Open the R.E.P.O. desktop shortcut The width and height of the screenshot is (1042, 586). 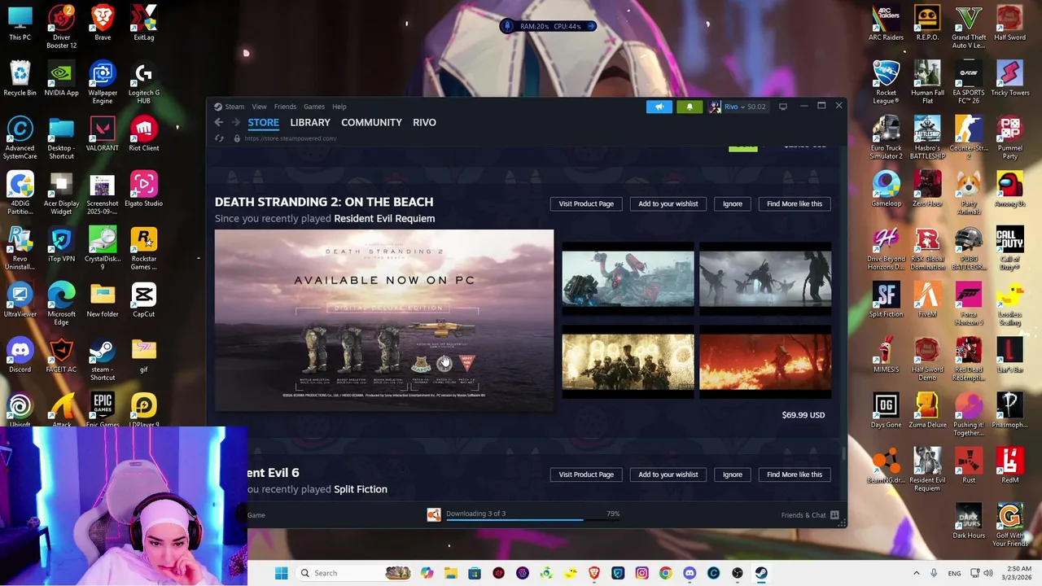click(927, 23)
